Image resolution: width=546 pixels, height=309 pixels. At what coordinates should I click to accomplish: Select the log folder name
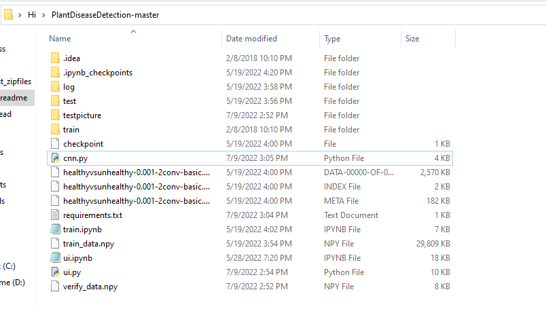pyautogui.click(x=69, y=87)
